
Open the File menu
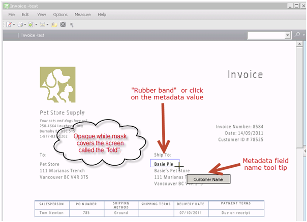click(x=11, y=15)
